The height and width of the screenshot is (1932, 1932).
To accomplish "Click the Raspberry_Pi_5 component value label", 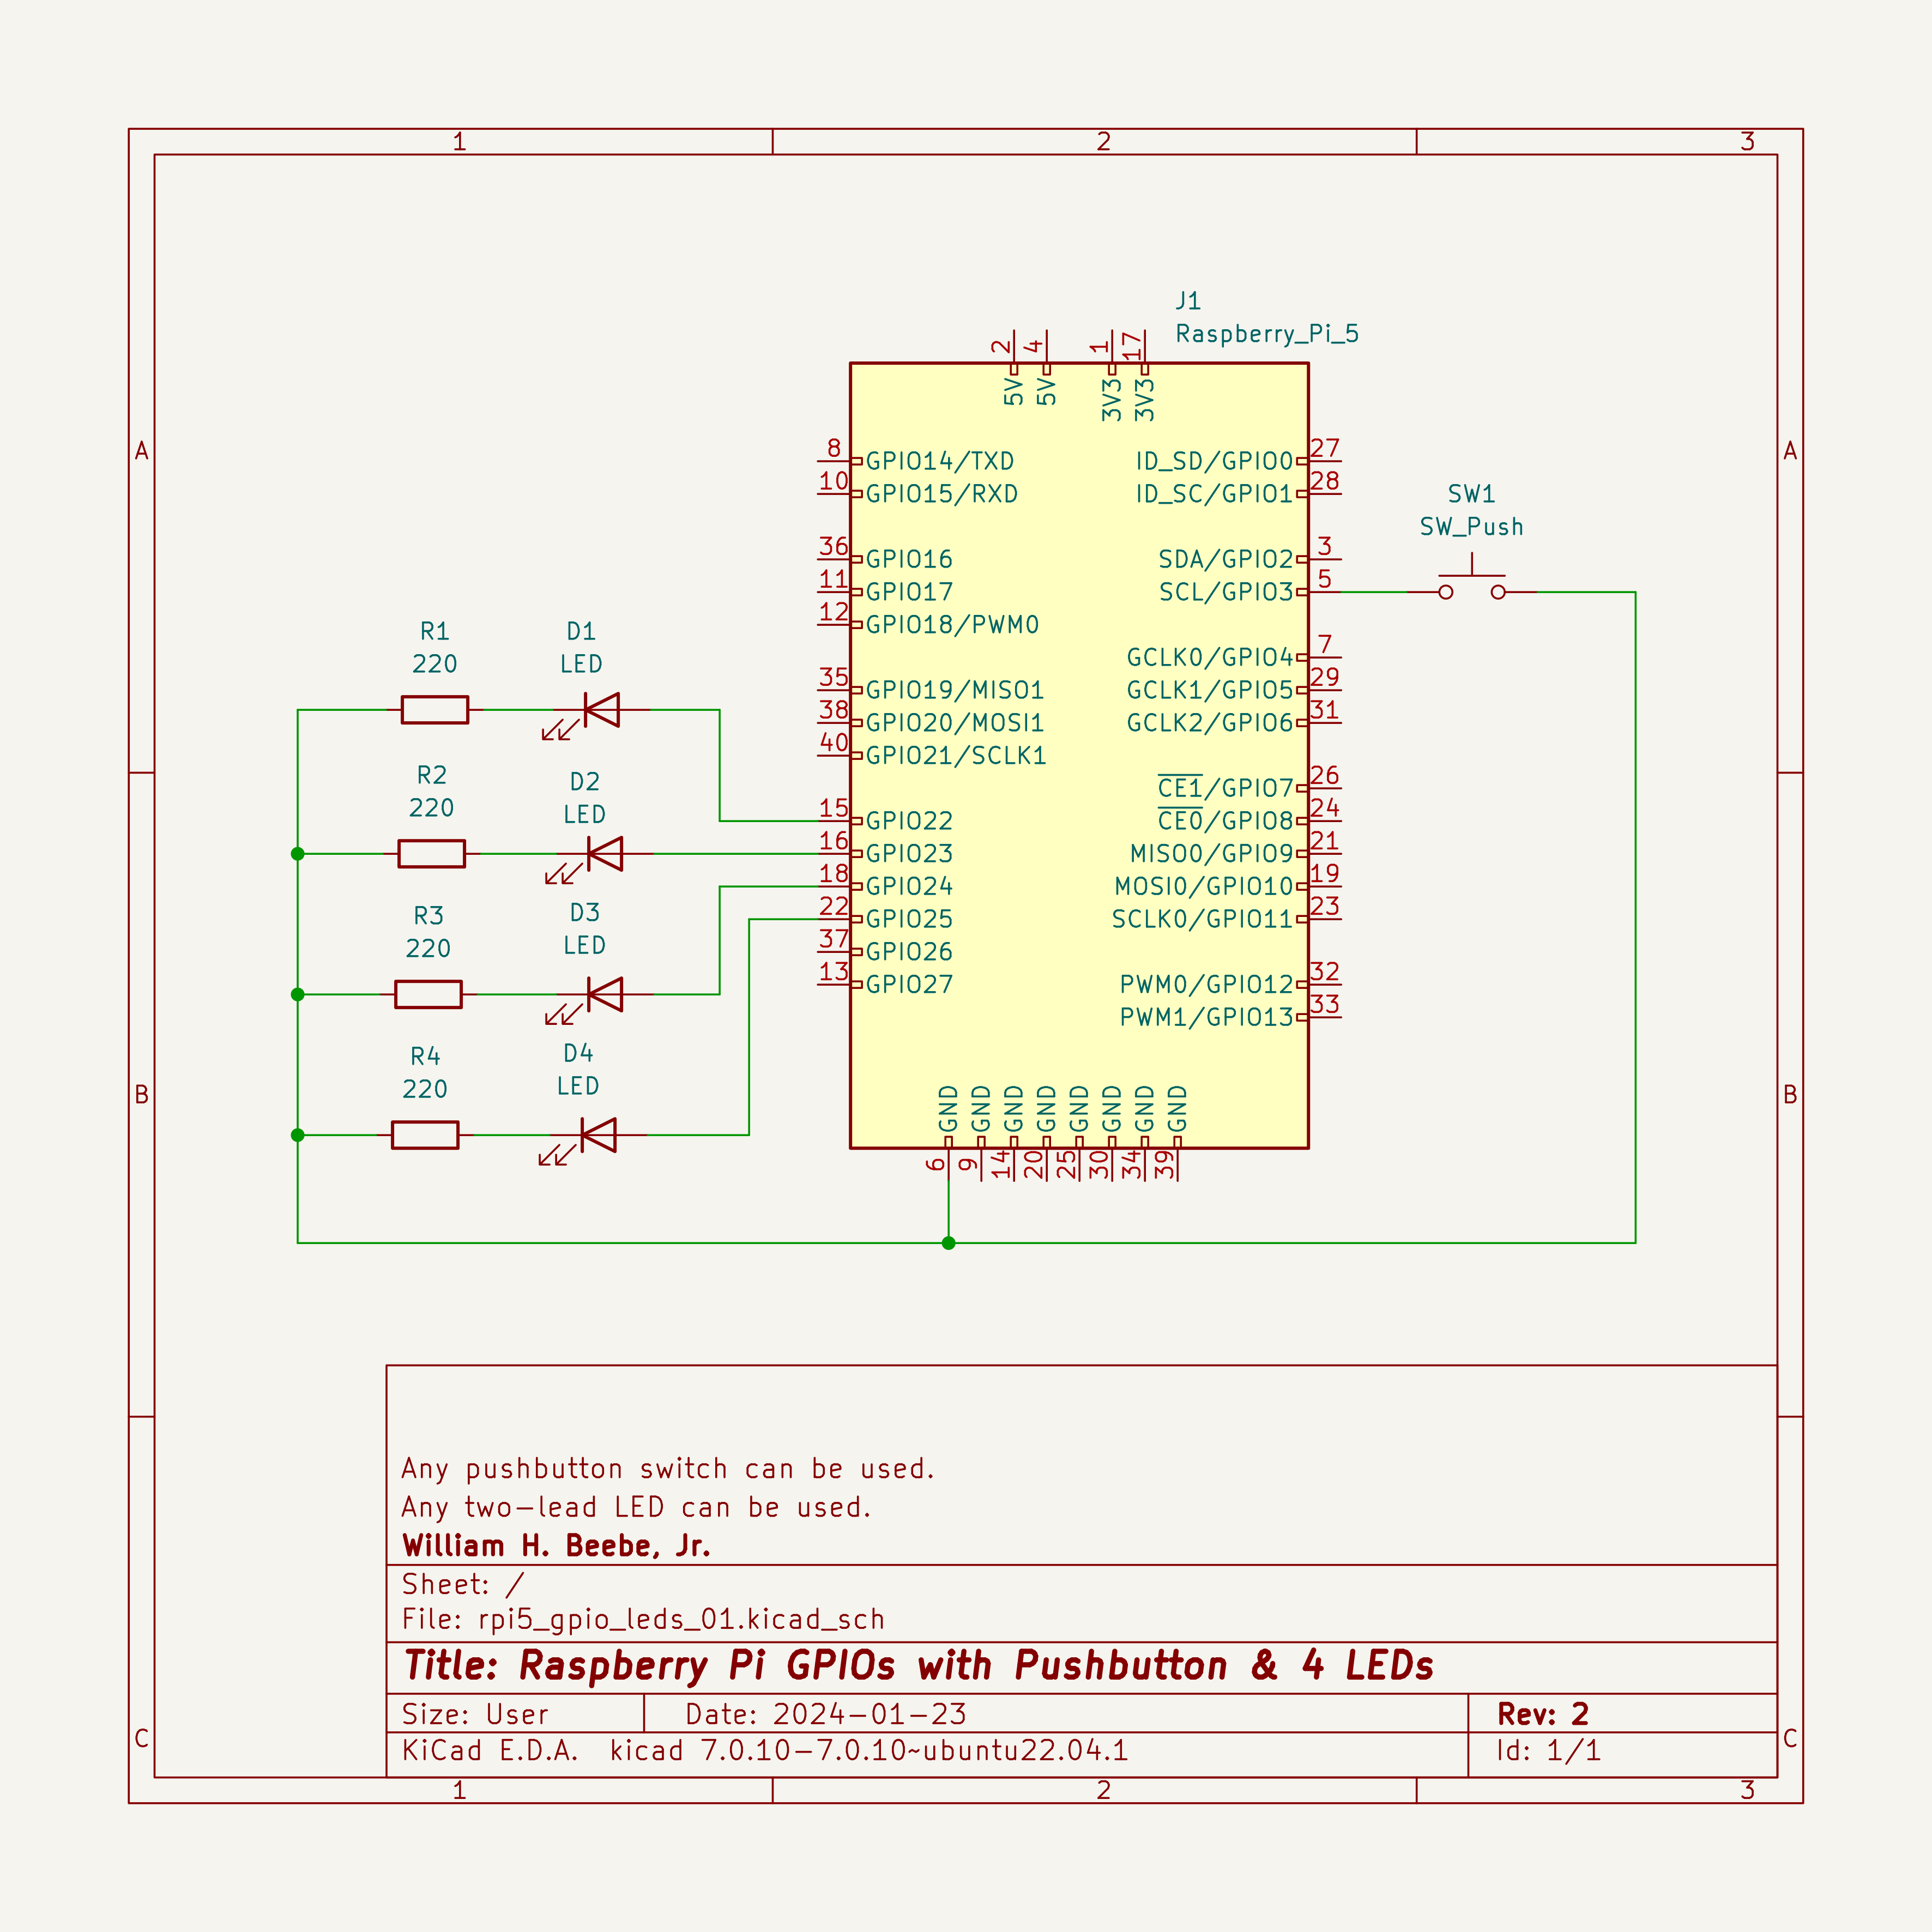I will [x=1267, y=334].
